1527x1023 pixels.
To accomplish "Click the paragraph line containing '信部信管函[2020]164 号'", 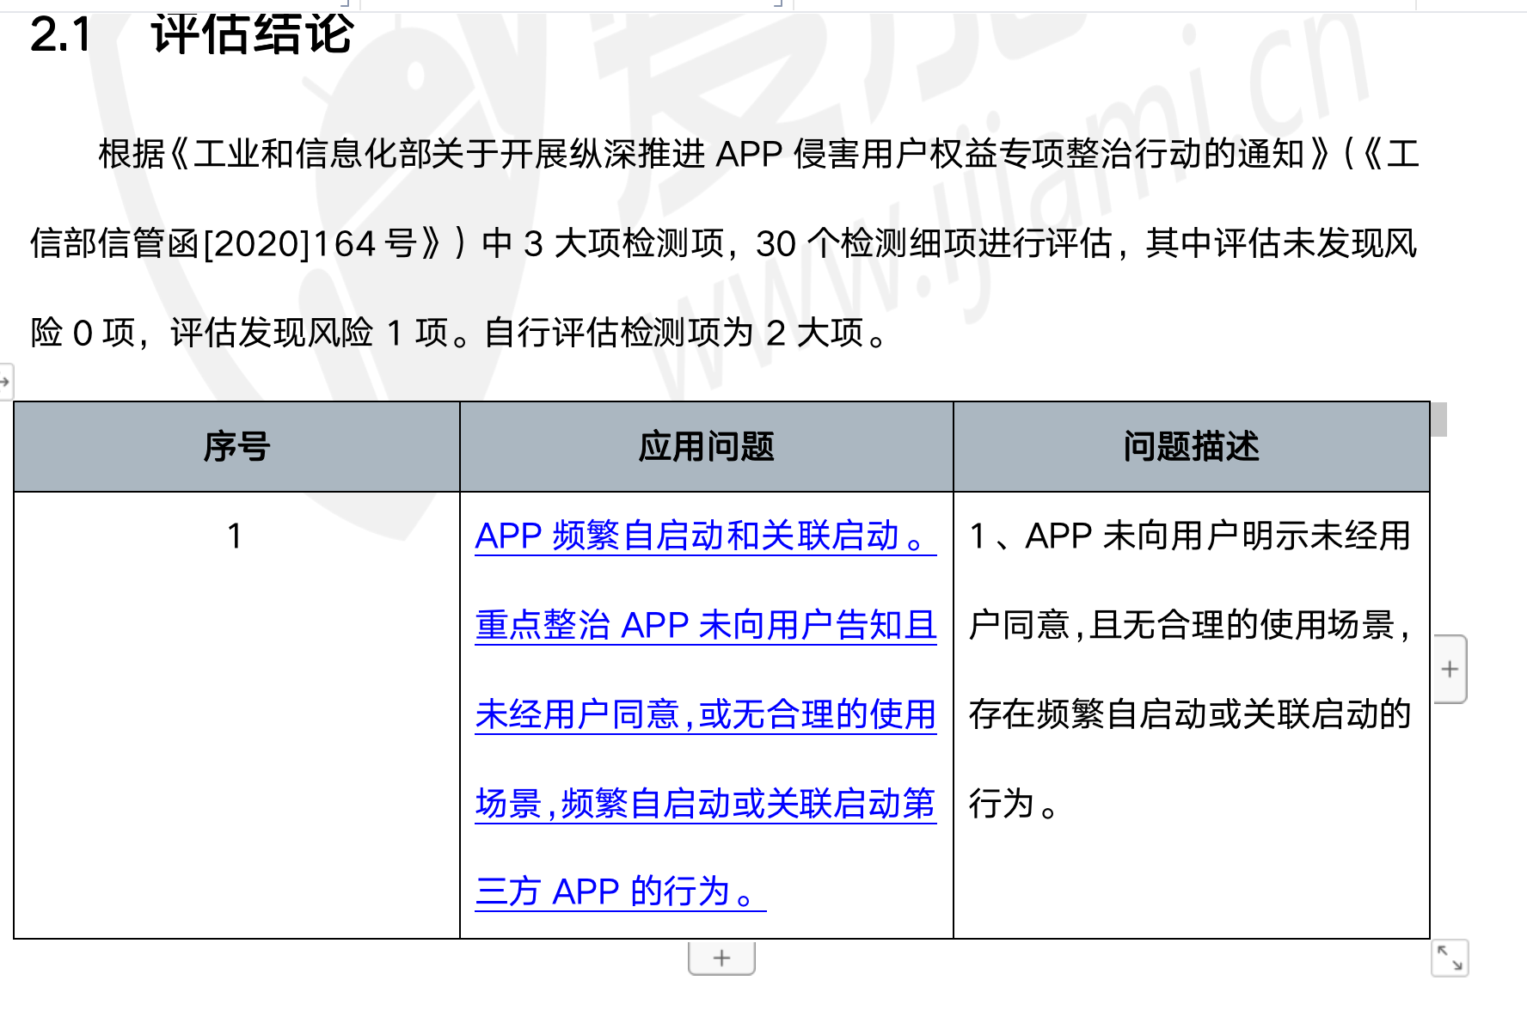I will coord(724,243).
